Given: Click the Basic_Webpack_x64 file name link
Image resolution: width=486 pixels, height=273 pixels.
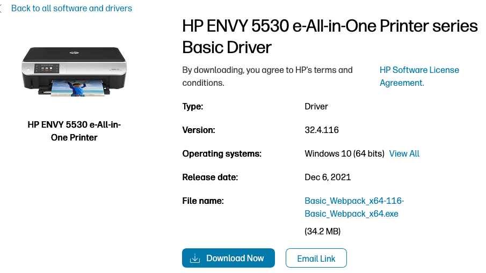Looking at the screenshot, I should tap(354, 207).
